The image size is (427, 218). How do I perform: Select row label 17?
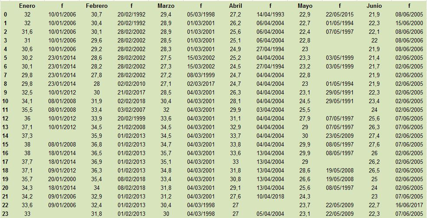6,162
